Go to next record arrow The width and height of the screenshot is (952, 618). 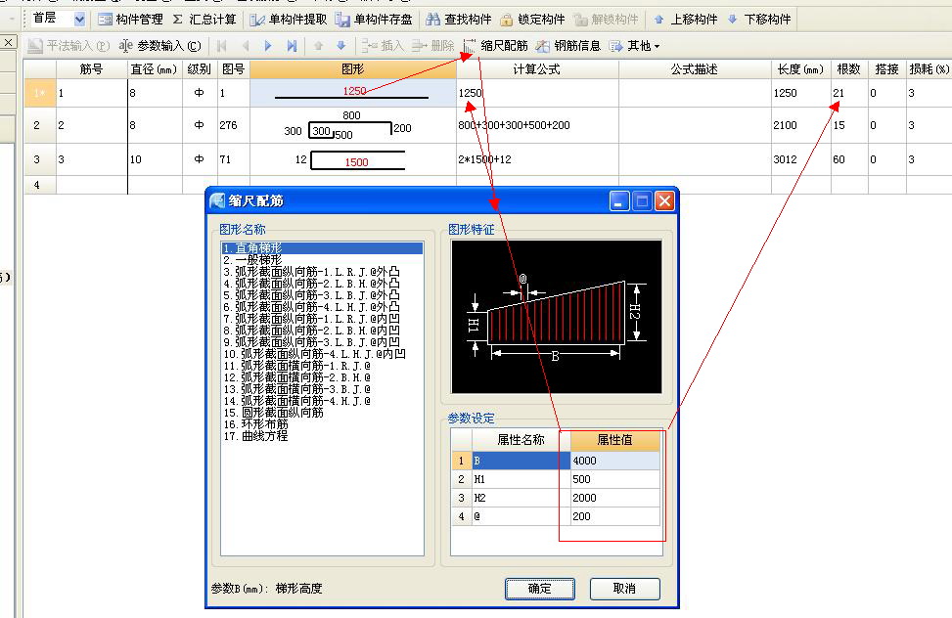268,46
